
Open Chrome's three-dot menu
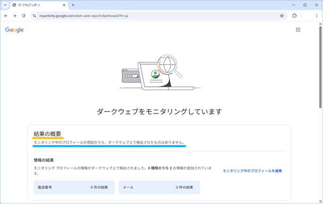click(316, 16)
